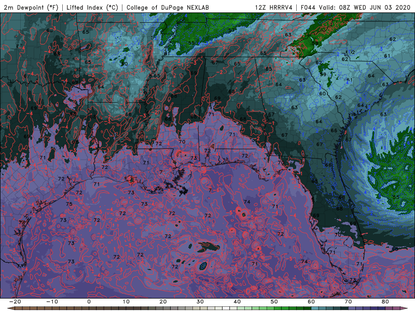
Task: Click the 20 label on the color scale
Action: click(163, 302)
